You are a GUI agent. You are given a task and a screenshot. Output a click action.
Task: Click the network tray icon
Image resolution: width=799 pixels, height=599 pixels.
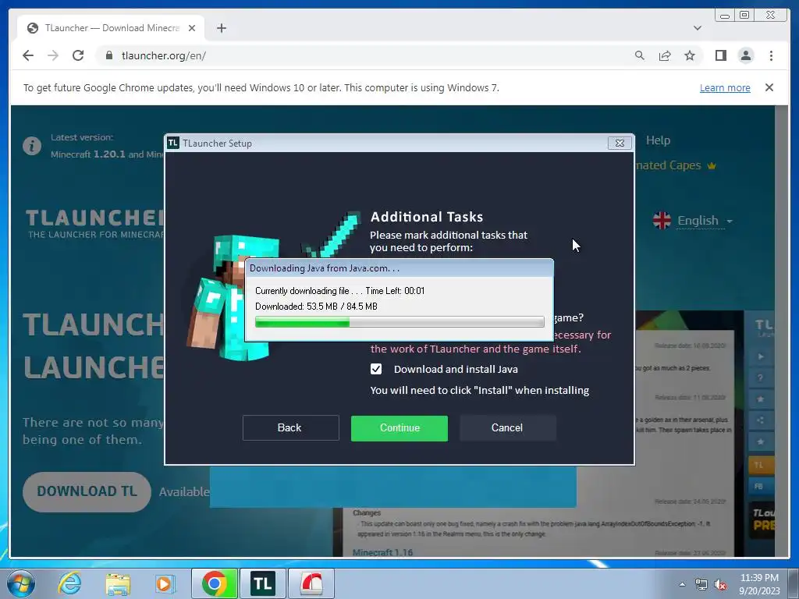coord(701,584)
